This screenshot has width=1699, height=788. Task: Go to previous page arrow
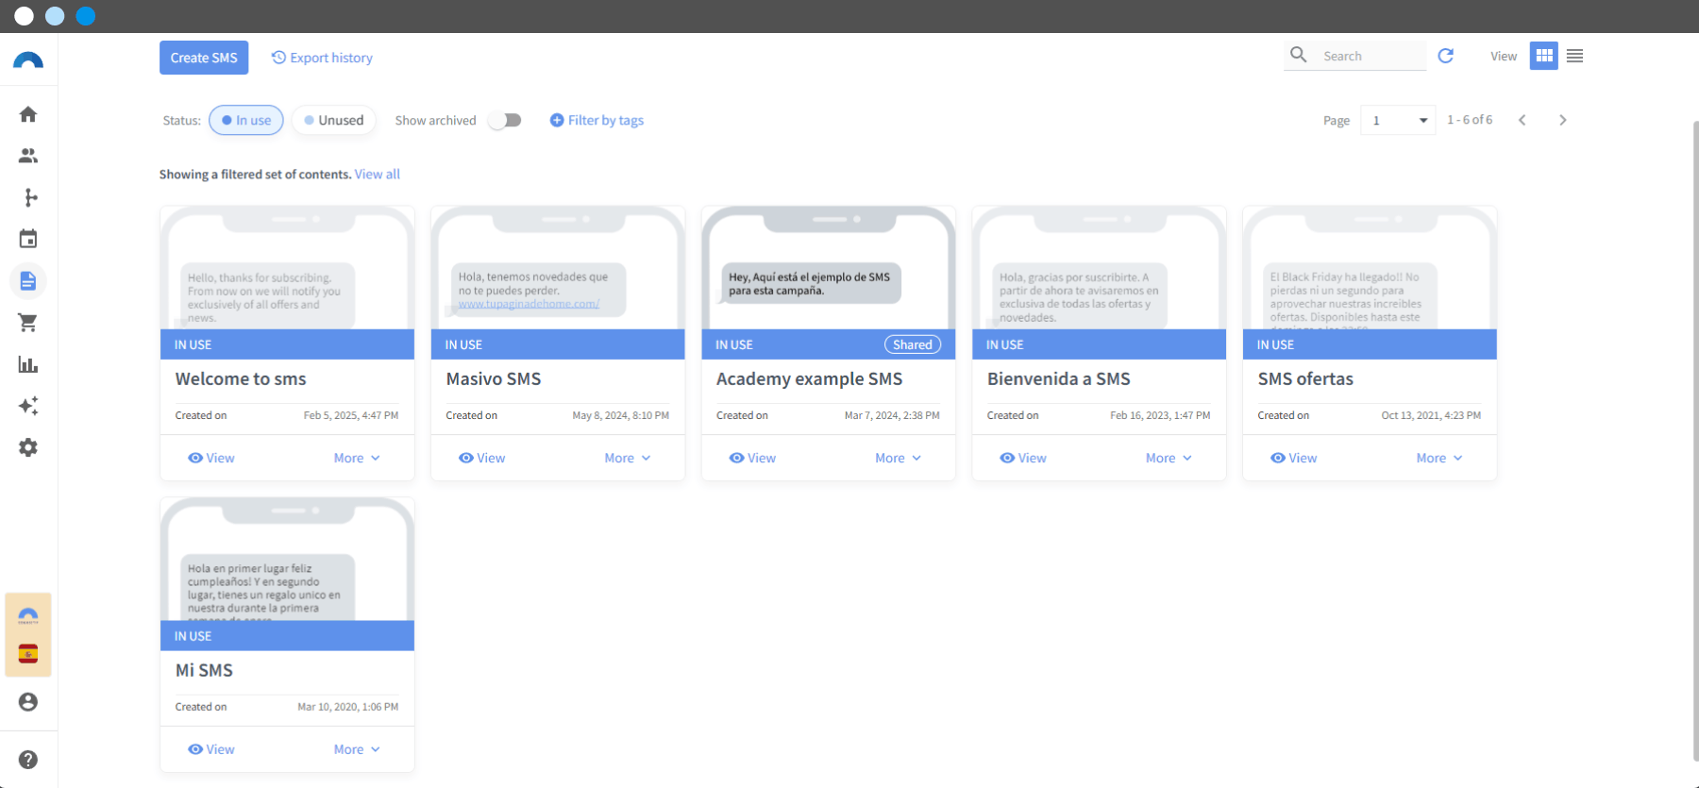1522,120
